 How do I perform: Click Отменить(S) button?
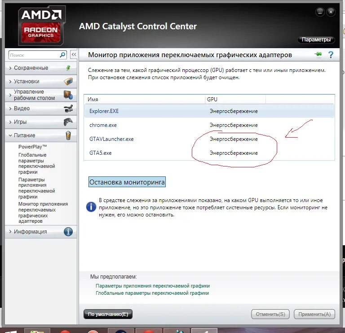tap(270, 314)
